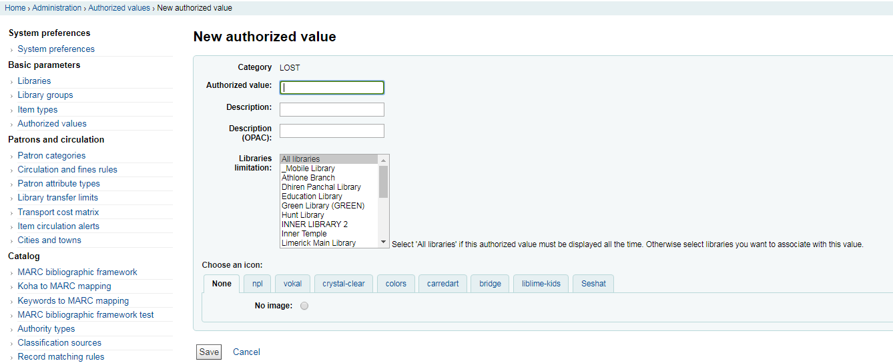Open MARC bibliographic framework test link

pyautogui.click(x=85, y=315)
